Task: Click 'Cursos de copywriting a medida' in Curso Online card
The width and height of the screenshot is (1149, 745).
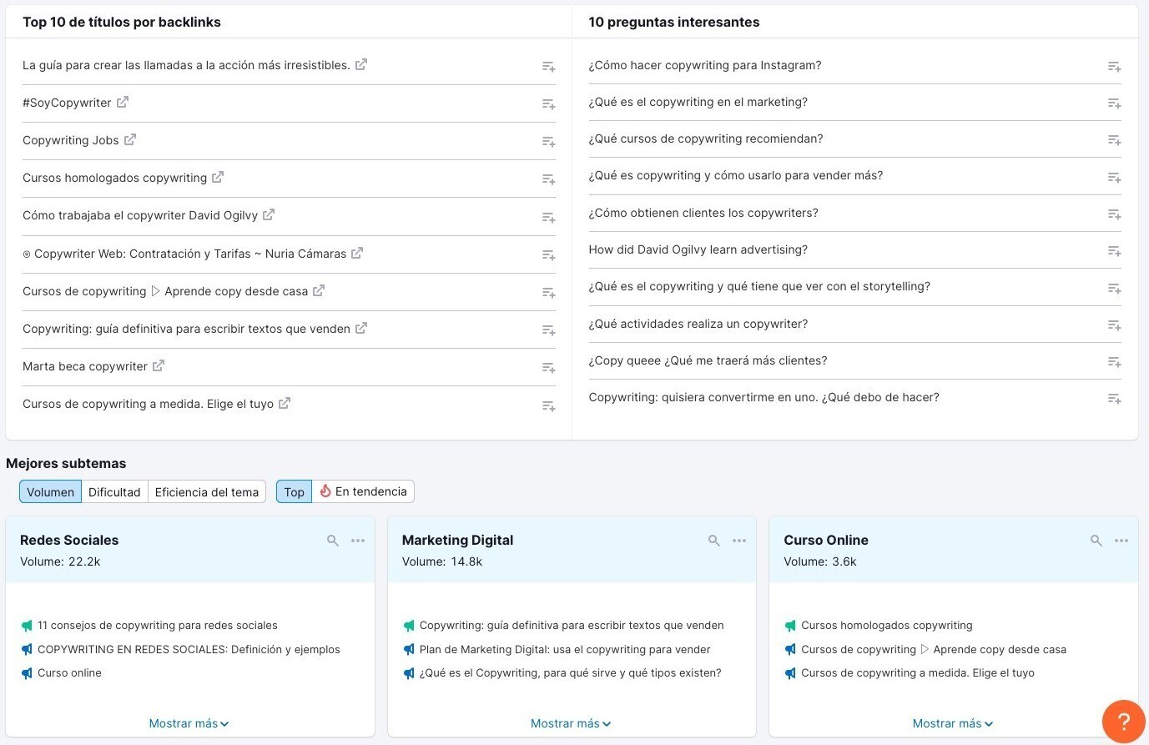Action: tap(918, 672)
